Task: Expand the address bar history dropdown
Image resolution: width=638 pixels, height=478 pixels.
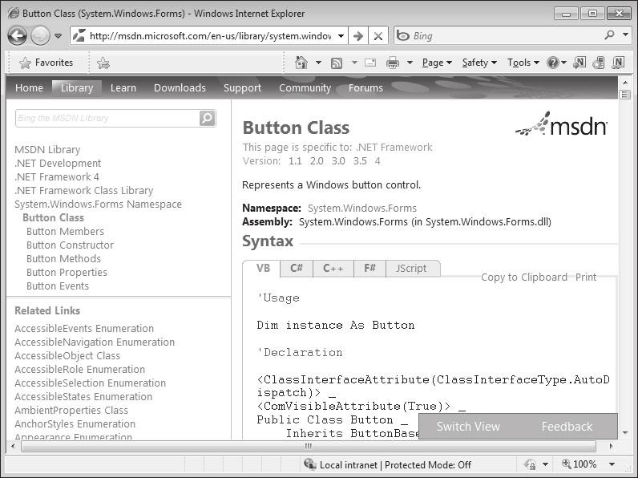Action: (x=341, y=36)
